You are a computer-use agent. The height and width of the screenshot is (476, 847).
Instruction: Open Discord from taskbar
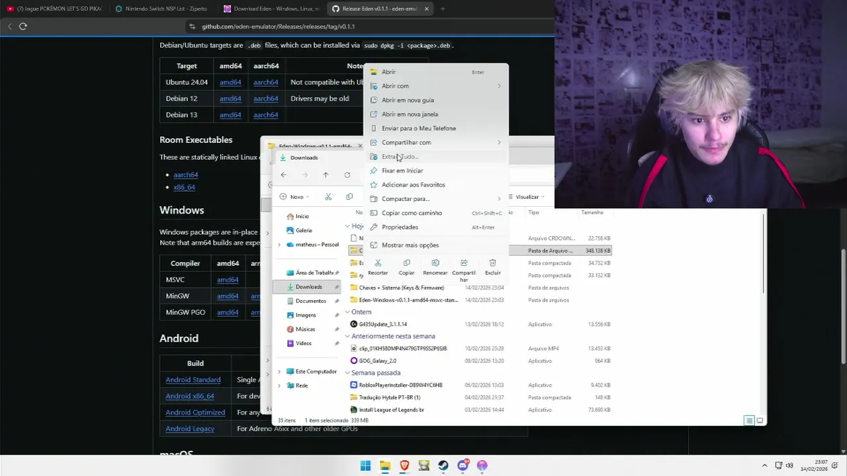pyautogui.click(x=463, y=465)
